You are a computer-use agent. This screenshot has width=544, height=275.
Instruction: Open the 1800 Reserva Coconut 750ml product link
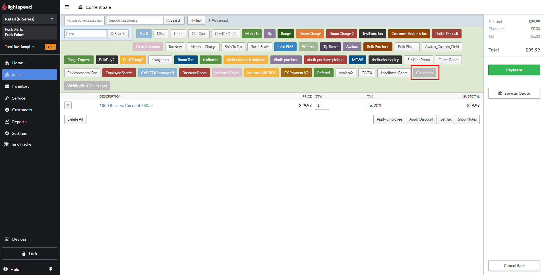(126, 105)
